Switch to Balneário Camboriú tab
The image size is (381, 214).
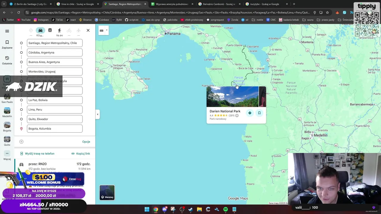pyautogui.click(x=219, y=4)
